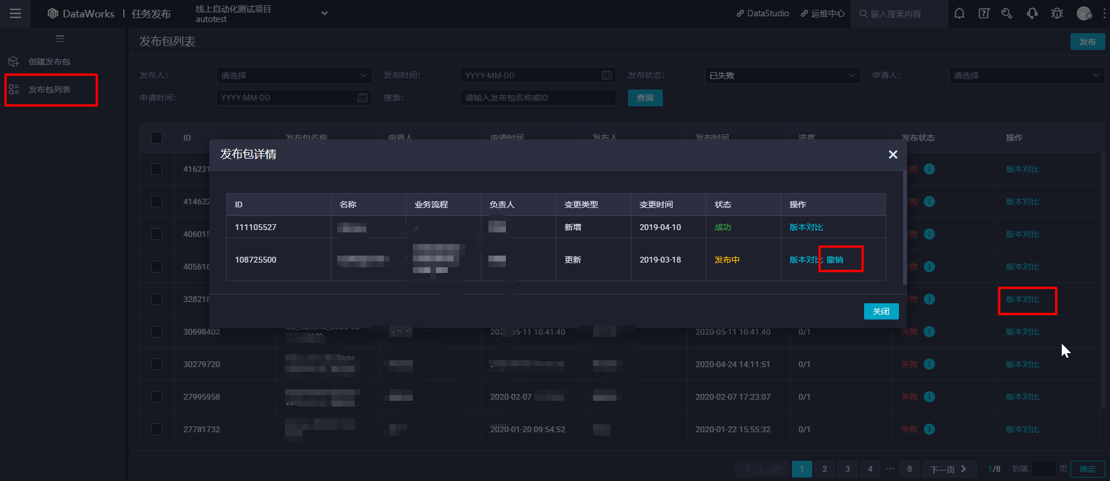This screenshot has width=1110, height=481.
Task: Click the info icon in row 30279720
Action: click(929, 364)
